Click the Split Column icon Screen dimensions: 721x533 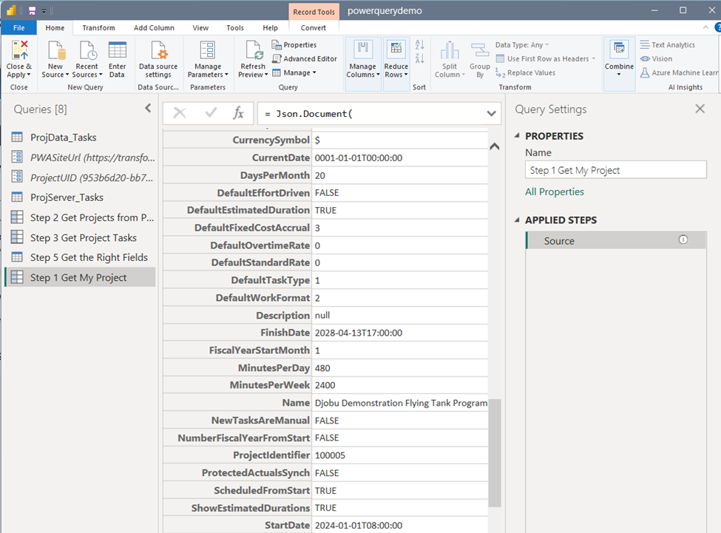click(450, 50)
